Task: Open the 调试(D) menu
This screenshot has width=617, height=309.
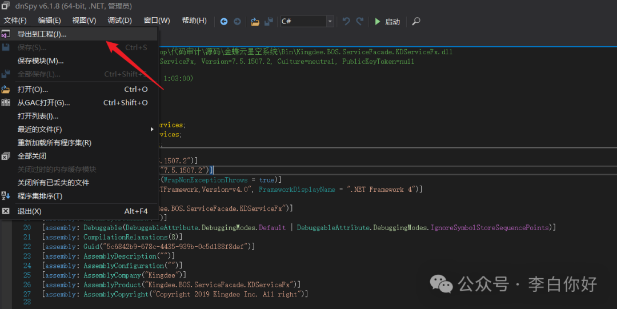Action: (x=119, y=21)
